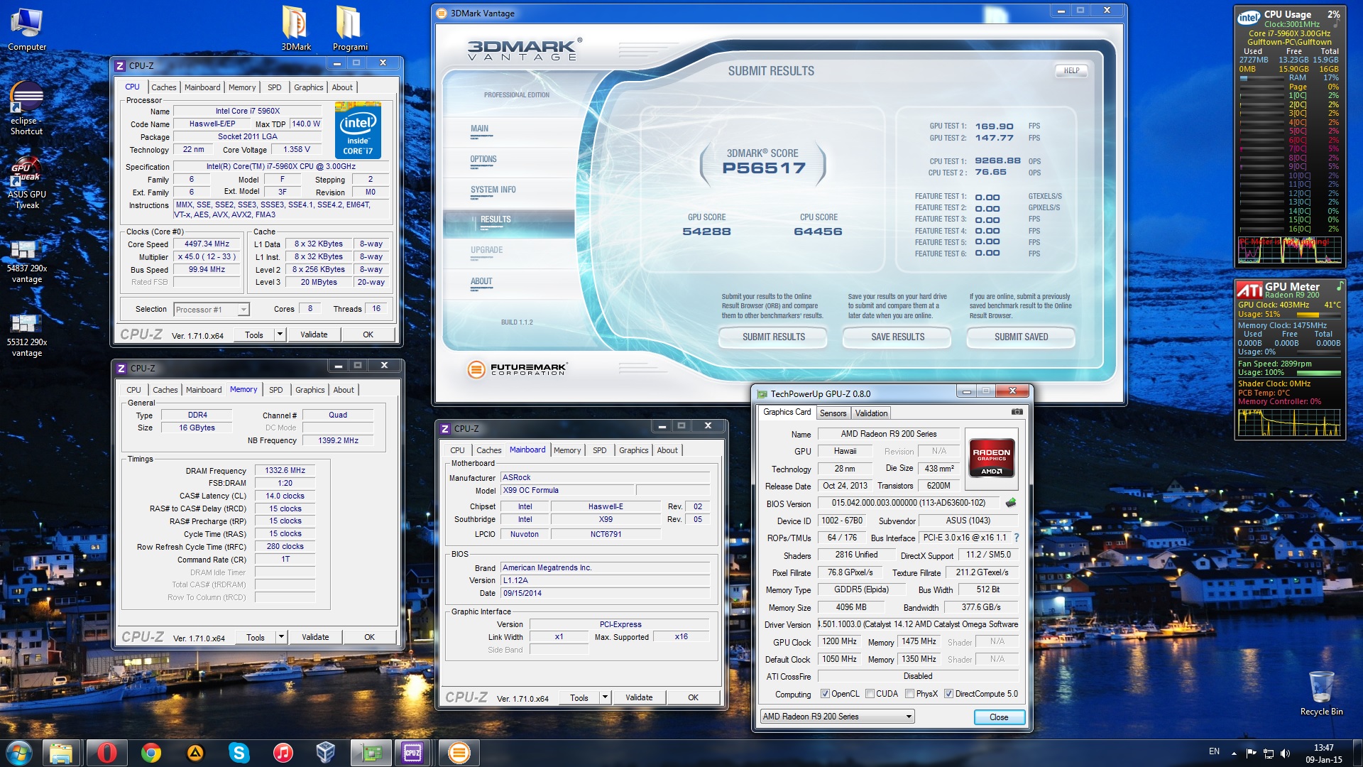
Task: Open the Action Center flag icon
Action: click(x=1251, y=754)
